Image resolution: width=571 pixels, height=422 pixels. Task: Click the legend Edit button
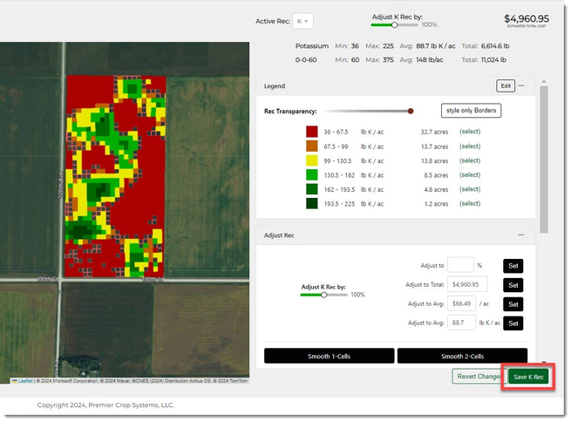click(x=505, y=86)
